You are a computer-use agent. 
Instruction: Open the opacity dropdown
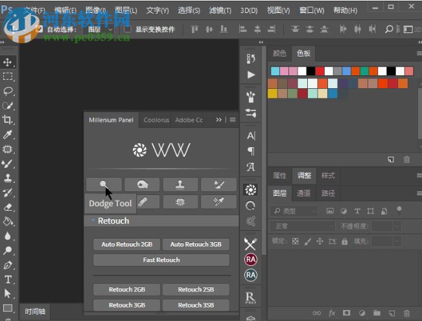click(397, 226)
